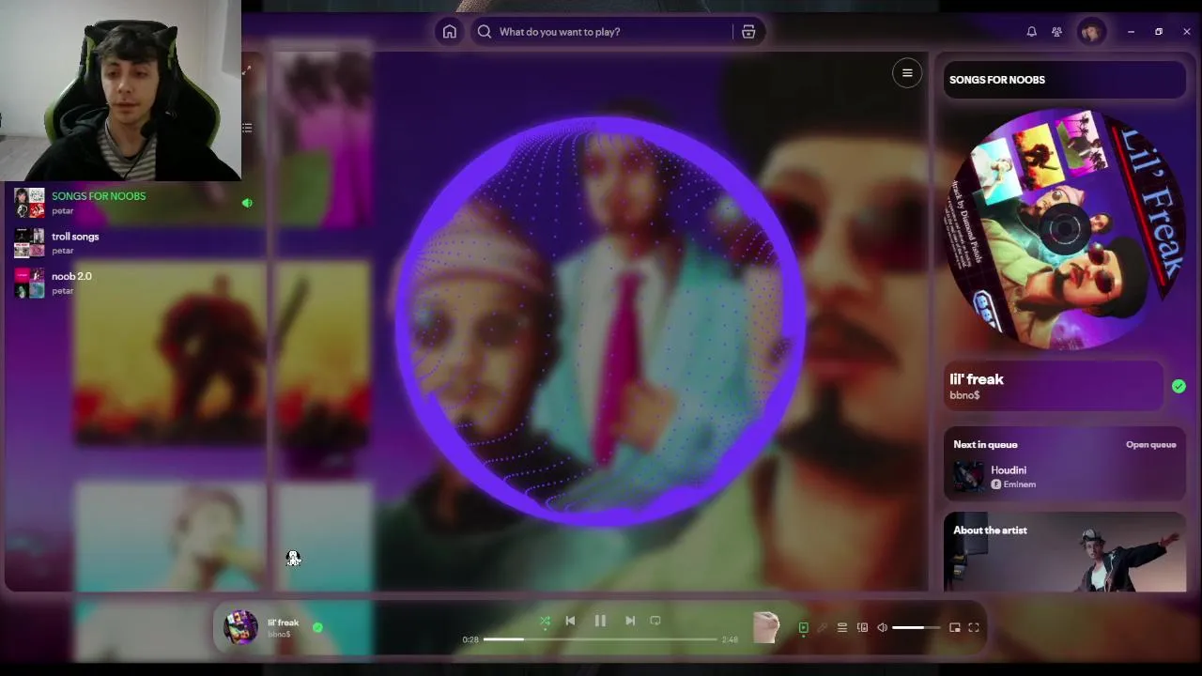Skip to the previous track
1202x676 pixels.
coord(570,621)
